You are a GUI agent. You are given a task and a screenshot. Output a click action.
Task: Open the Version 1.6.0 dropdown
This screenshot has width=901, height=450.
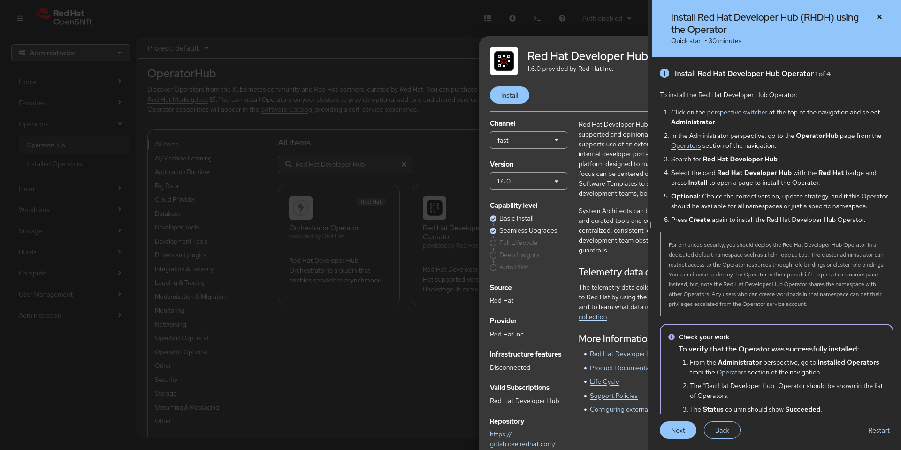coord(528,181)
